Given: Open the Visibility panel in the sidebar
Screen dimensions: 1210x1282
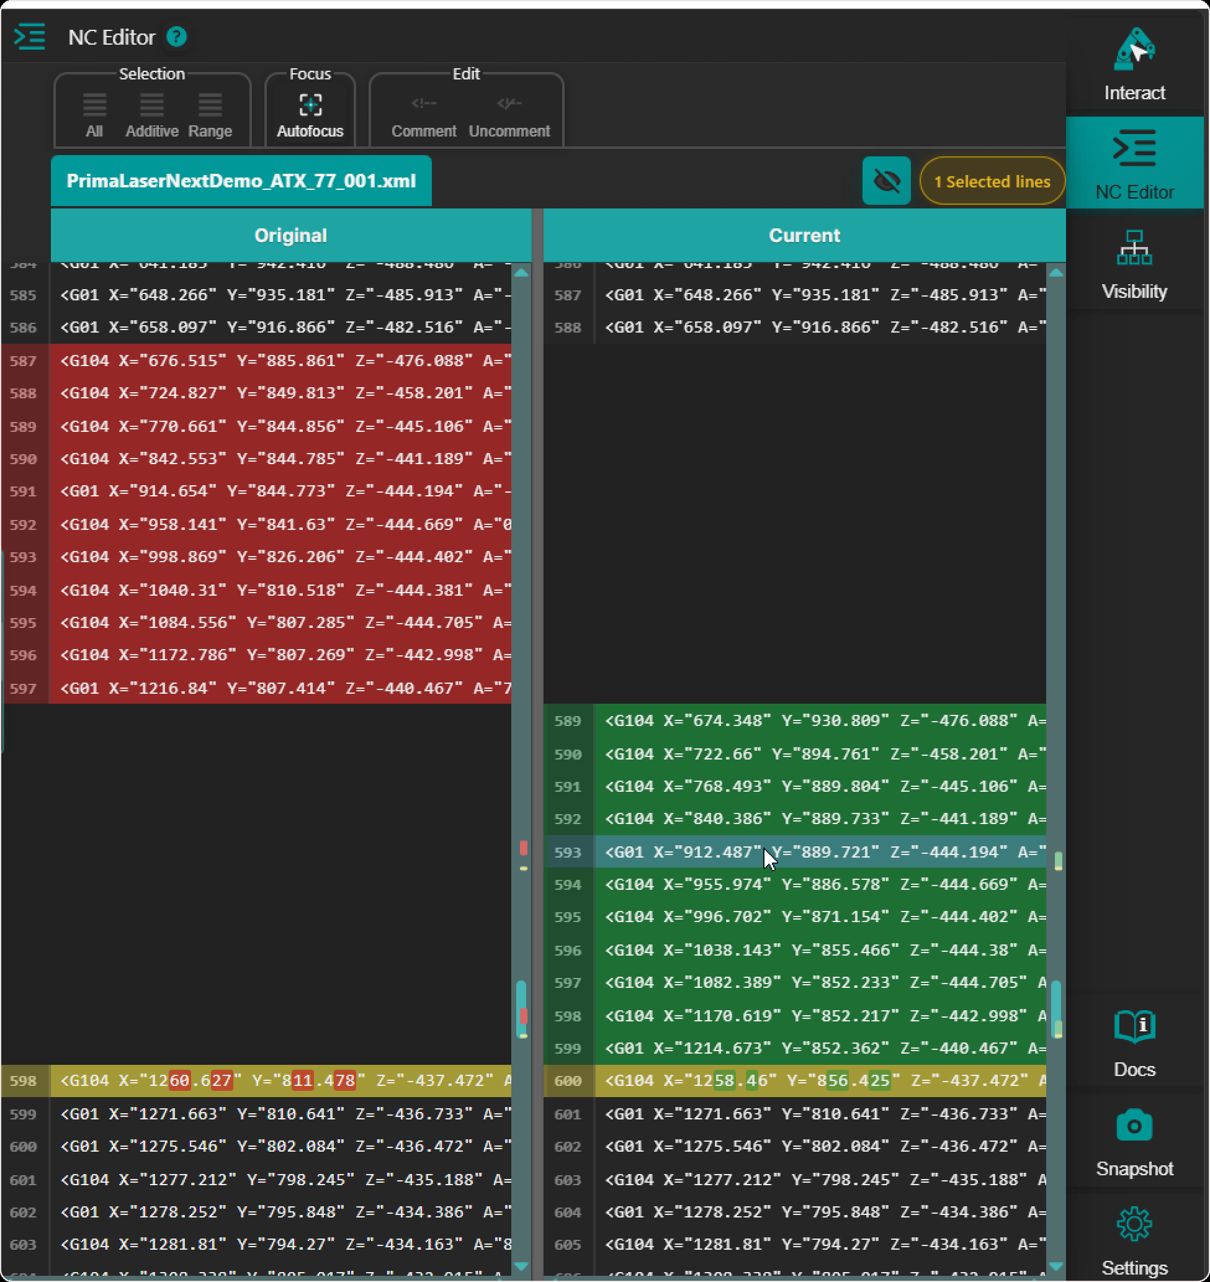Looking at the screenshot, I should pyautogui.click(x=1134, y=265).
